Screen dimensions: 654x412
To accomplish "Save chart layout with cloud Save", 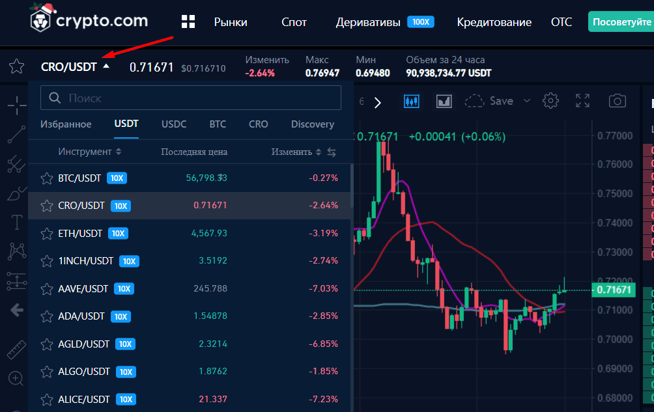I will tap(489, 101).
